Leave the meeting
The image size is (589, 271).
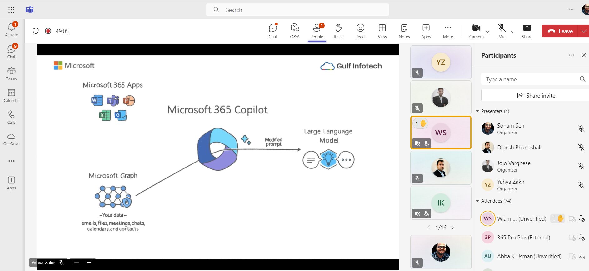coord(560,31)
